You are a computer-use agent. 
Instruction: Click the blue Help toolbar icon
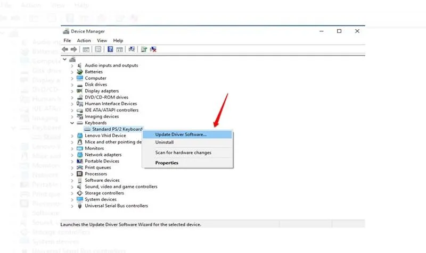110,49
